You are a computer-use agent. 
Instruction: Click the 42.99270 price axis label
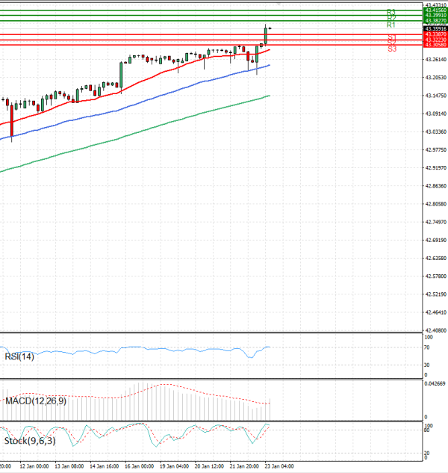pyautogui.click(x=434, y=149)
